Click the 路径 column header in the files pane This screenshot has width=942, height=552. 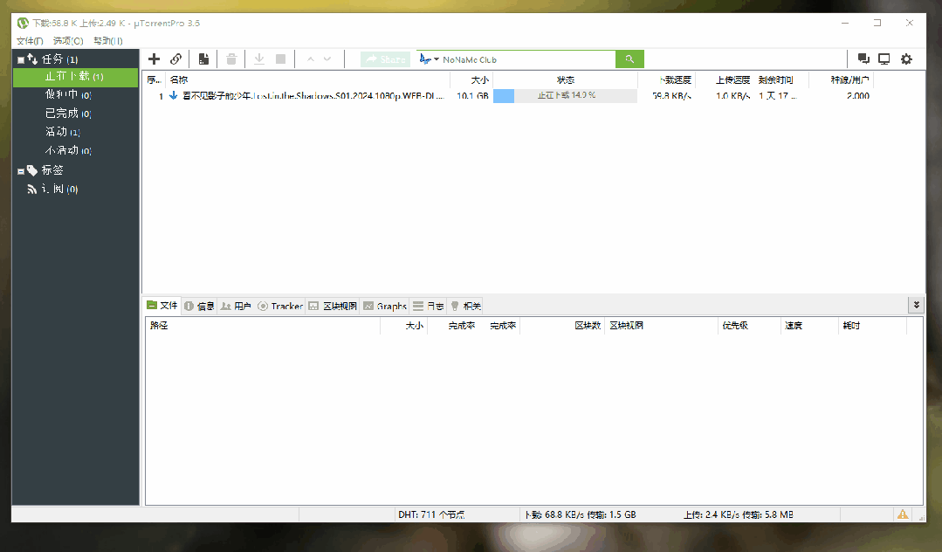point(263,325)
